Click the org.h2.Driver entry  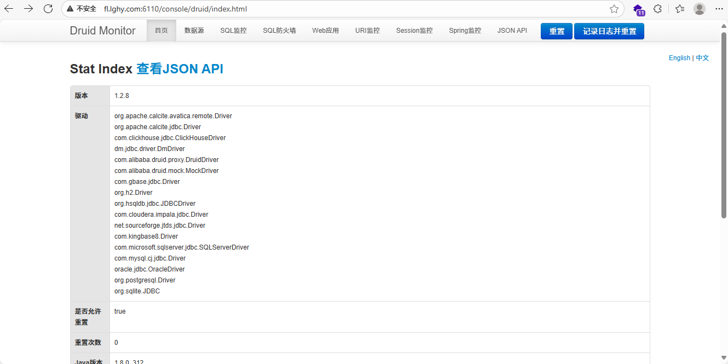click(134, 193)
